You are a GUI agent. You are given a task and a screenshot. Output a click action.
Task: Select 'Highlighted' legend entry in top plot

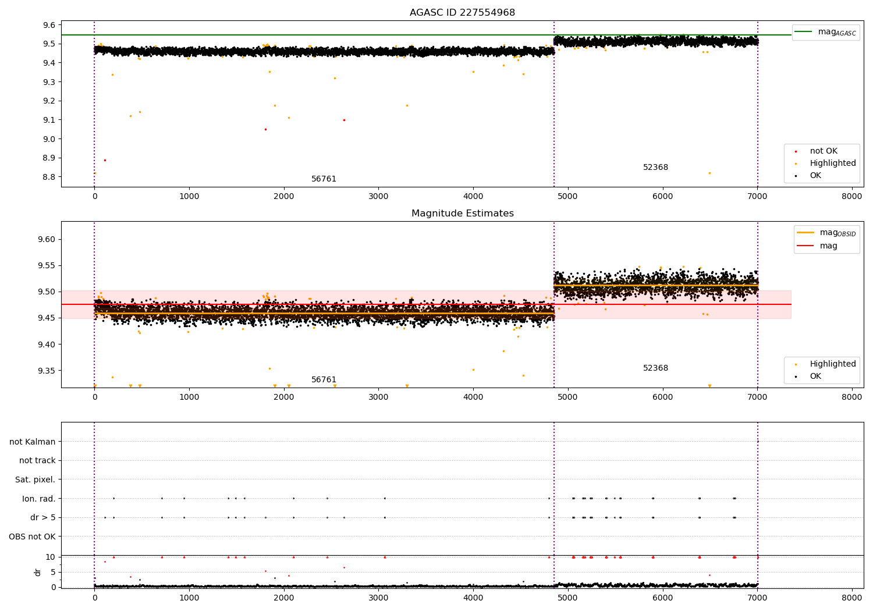(833, 164)
